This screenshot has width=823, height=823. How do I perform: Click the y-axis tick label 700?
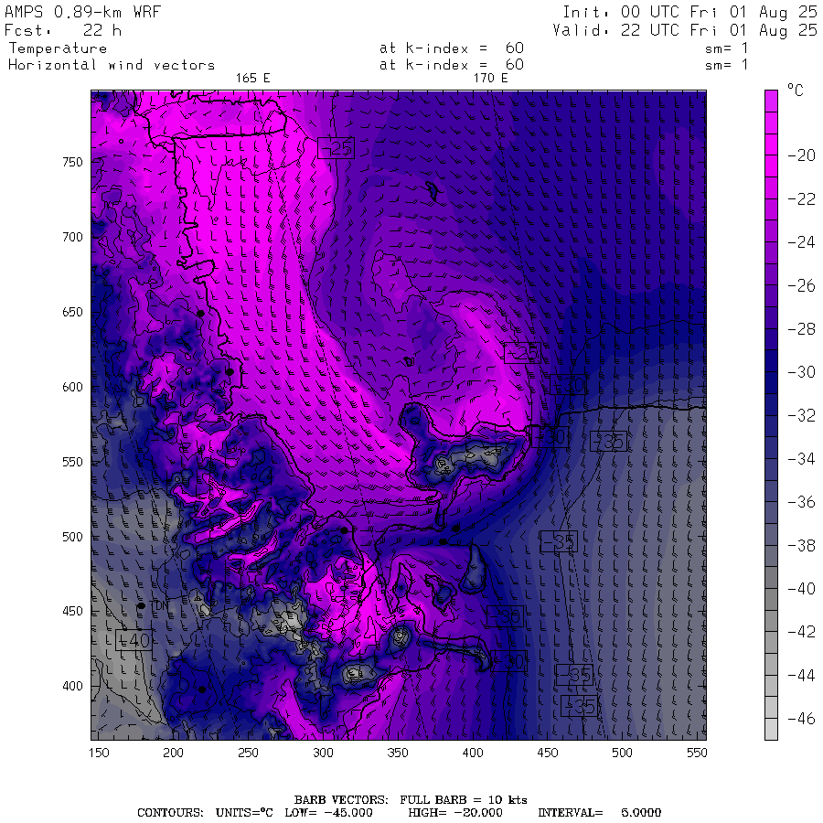(x=72, y=237)
